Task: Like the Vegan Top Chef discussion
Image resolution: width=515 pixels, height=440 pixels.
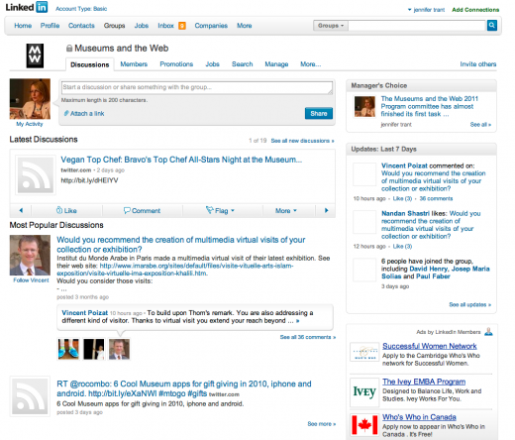Action: coord(66,210)
